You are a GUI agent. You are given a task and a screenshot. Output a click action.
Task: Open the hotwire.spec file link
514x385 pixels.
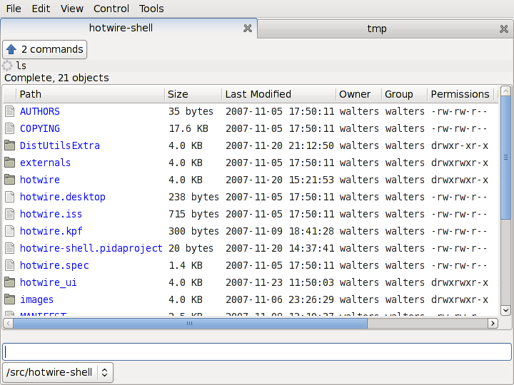[54, 265]
